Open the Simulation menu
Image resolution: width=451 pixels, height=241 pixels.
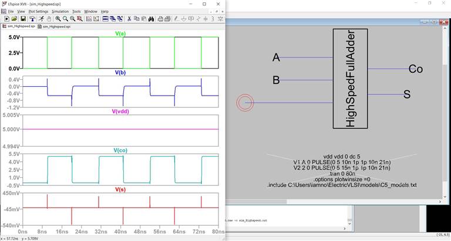coord(60,11)
